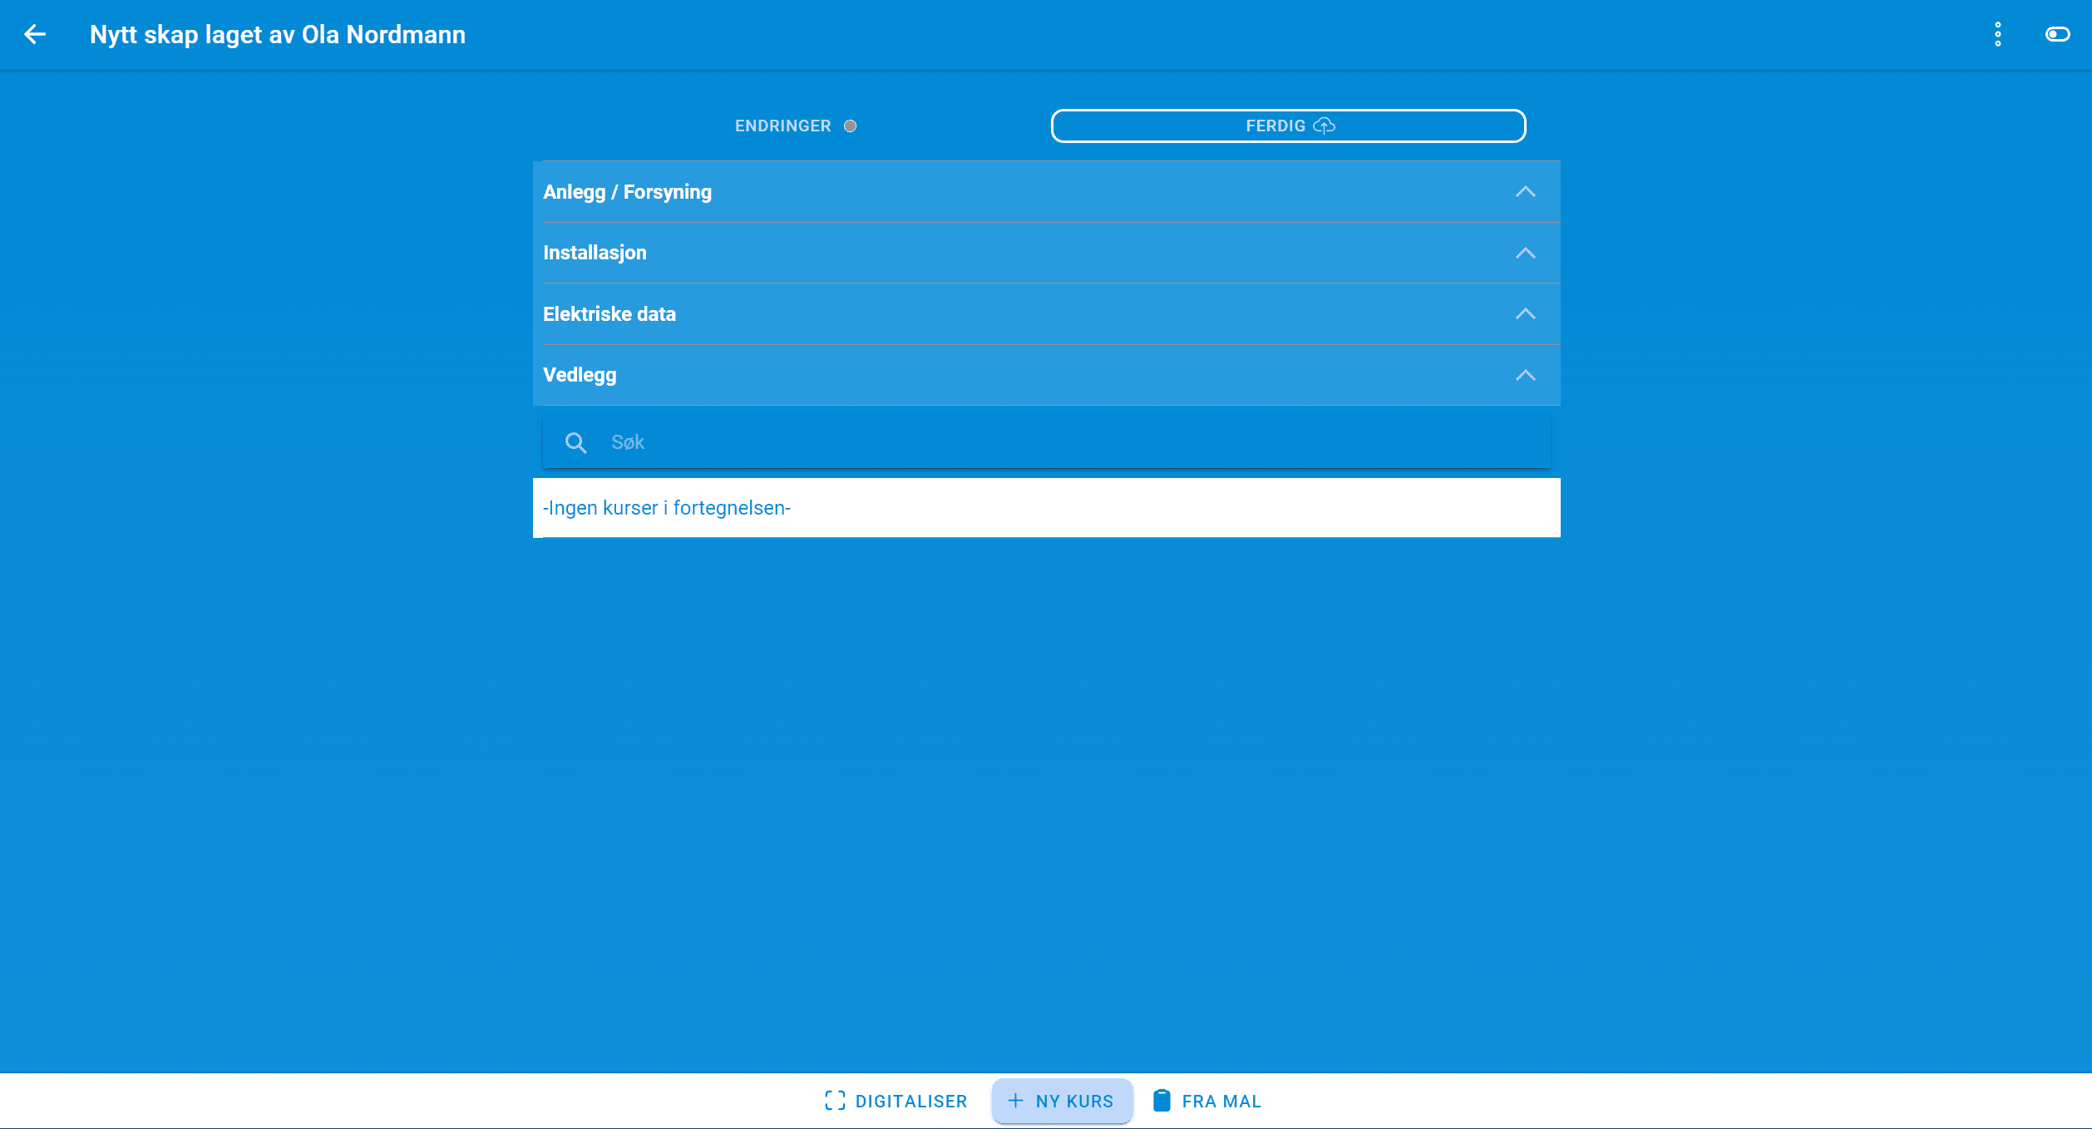Click the cloud upload icon in Ferdig

coord(1325,126)
